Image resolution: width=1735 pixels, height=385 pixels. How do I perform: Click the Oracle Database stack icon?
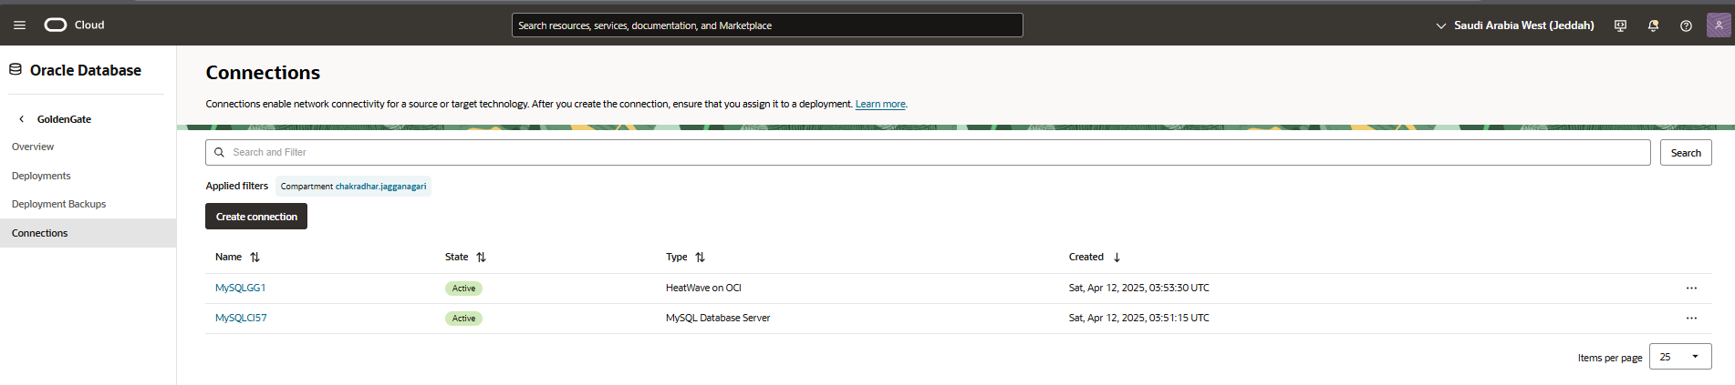16,69
